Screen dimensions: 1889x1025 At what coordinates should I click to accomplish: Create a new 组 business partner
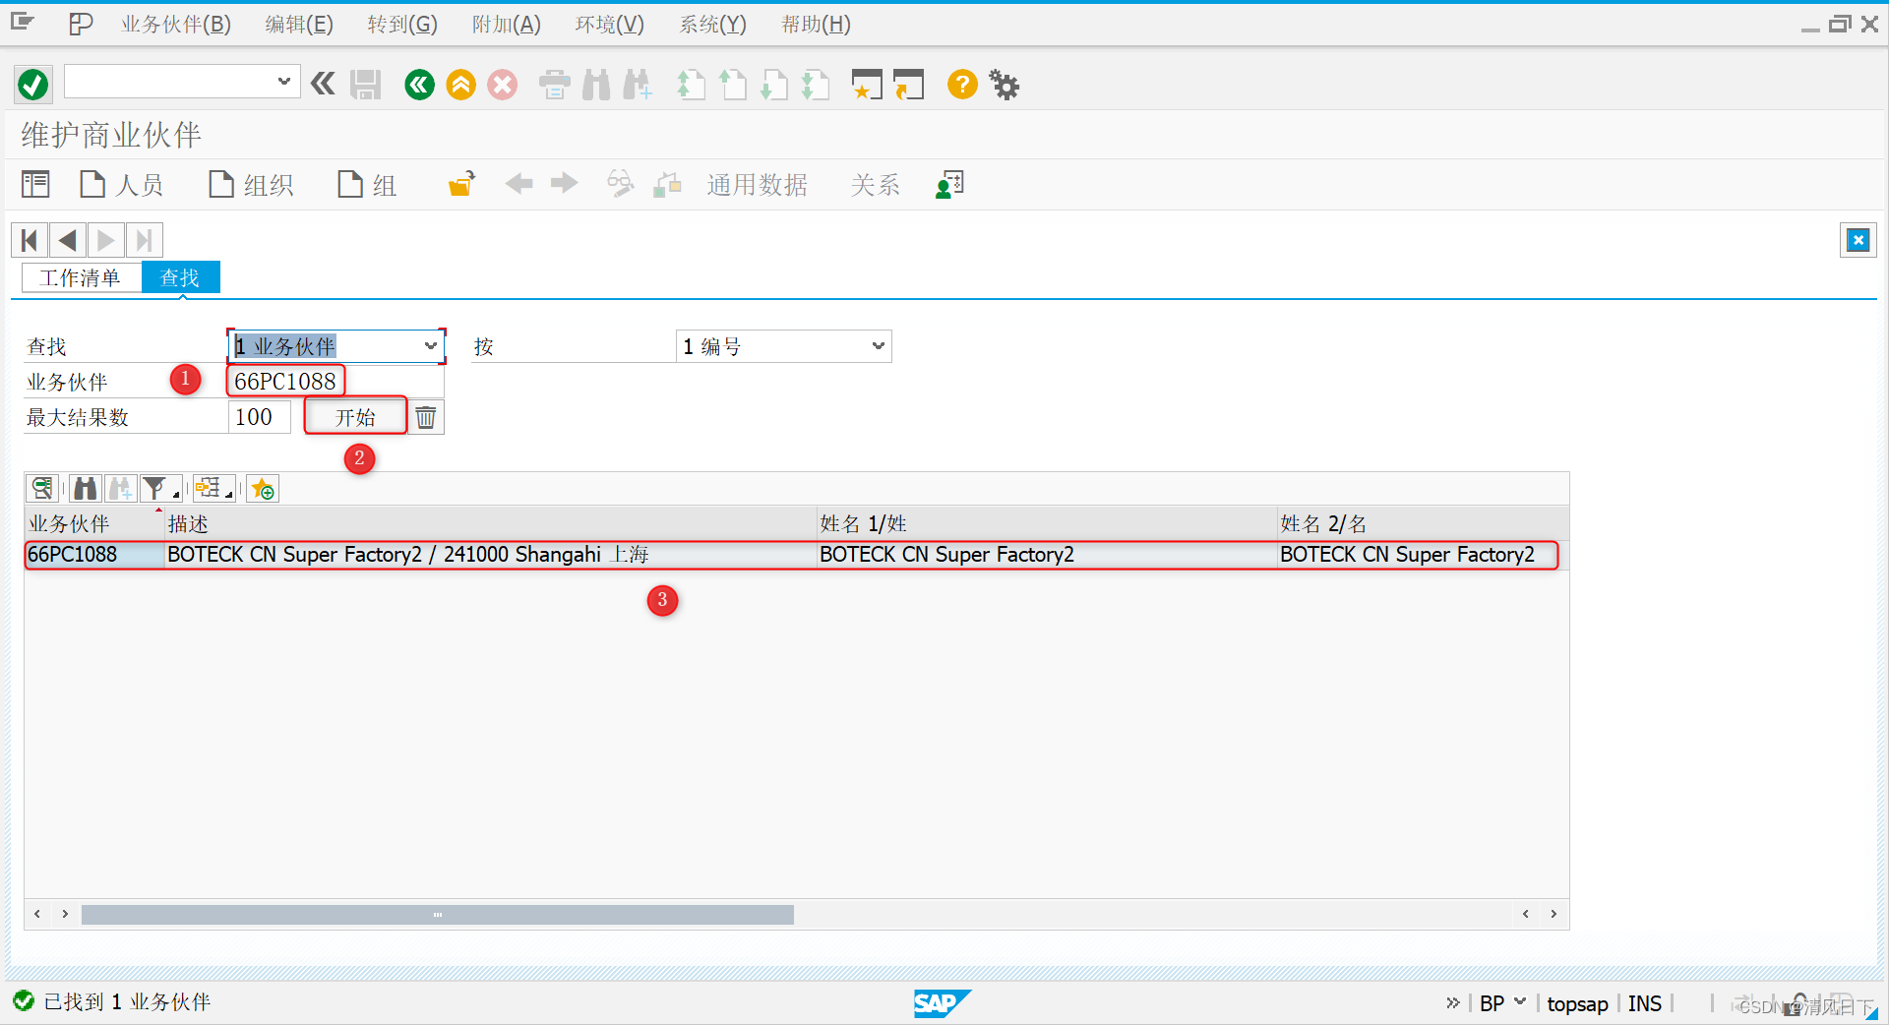[367, 184]
